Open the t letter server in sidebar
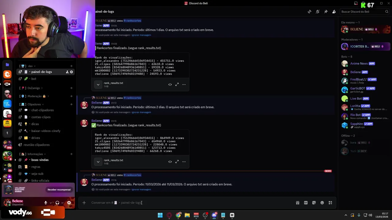The image size is (392, 220). pyautogui.click(x=7, y=133)
